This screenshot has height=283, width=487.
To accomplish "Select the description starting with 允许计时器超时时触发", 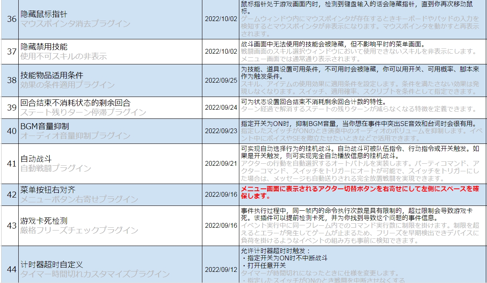I will pyautogui.click(x=285, y=258).
